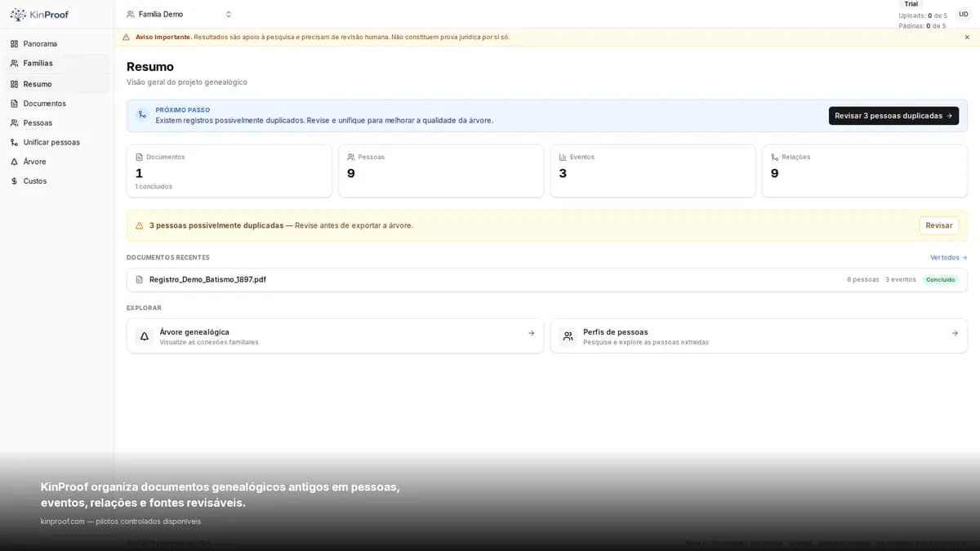Open the Perfis de pessoas explore card
This screenshot has height=551, width=980.
pos(759,335)
